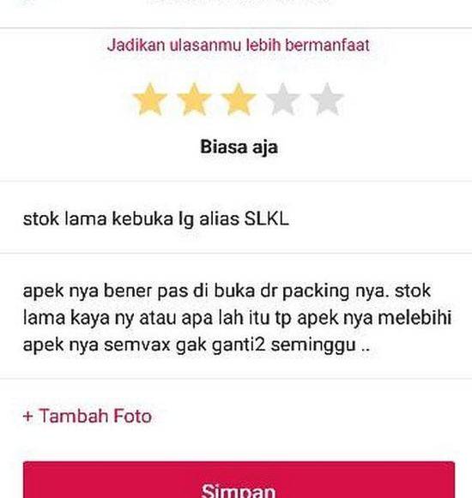Focus the review title field 'stok lama kebuka'

236,219
